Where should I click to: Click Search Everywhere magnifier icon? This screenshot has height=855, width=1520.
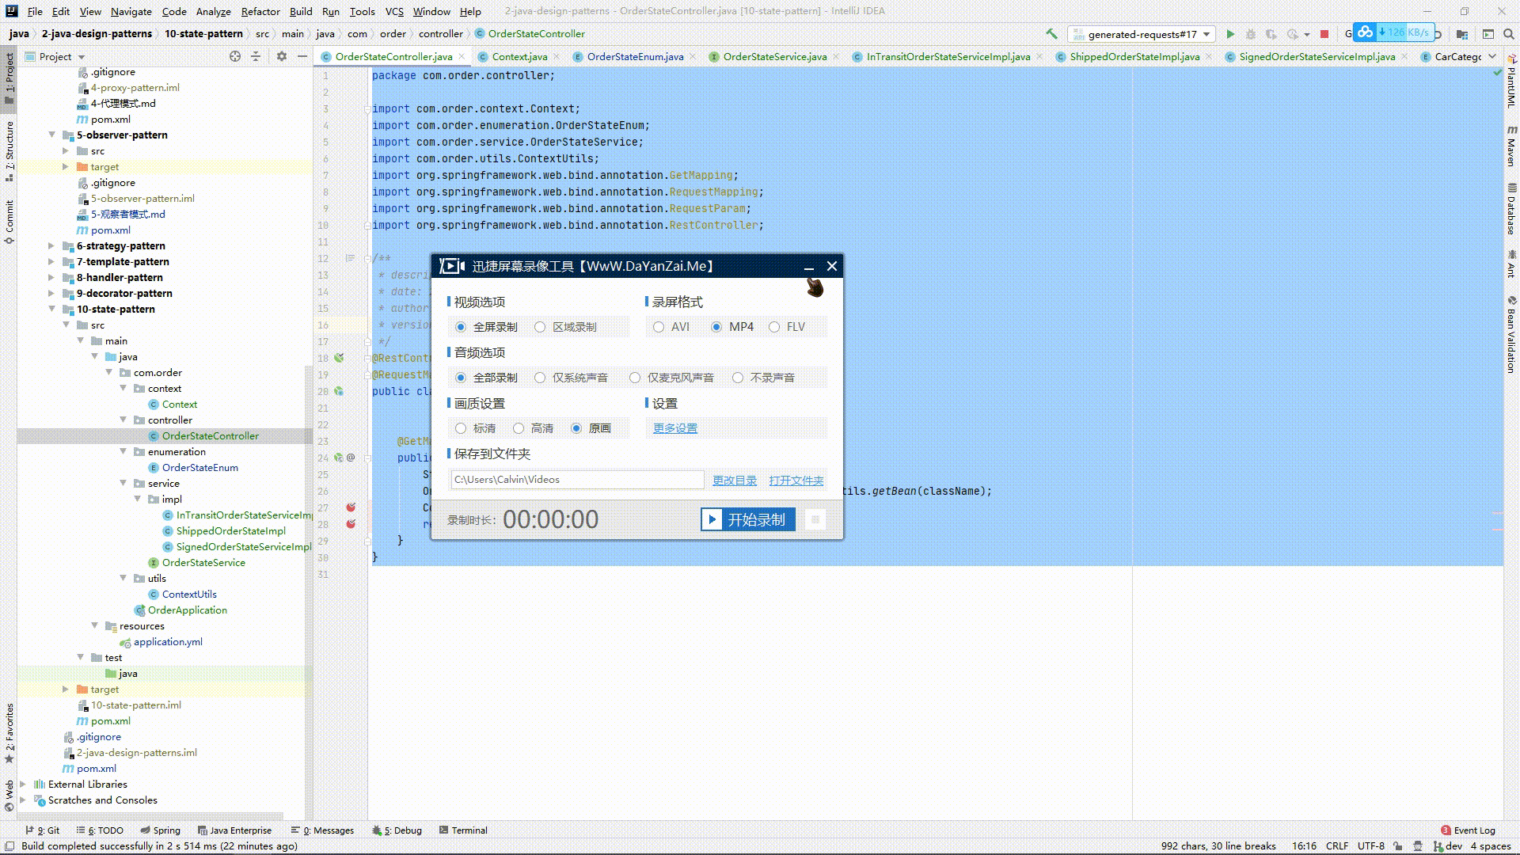pos(1508,34)
